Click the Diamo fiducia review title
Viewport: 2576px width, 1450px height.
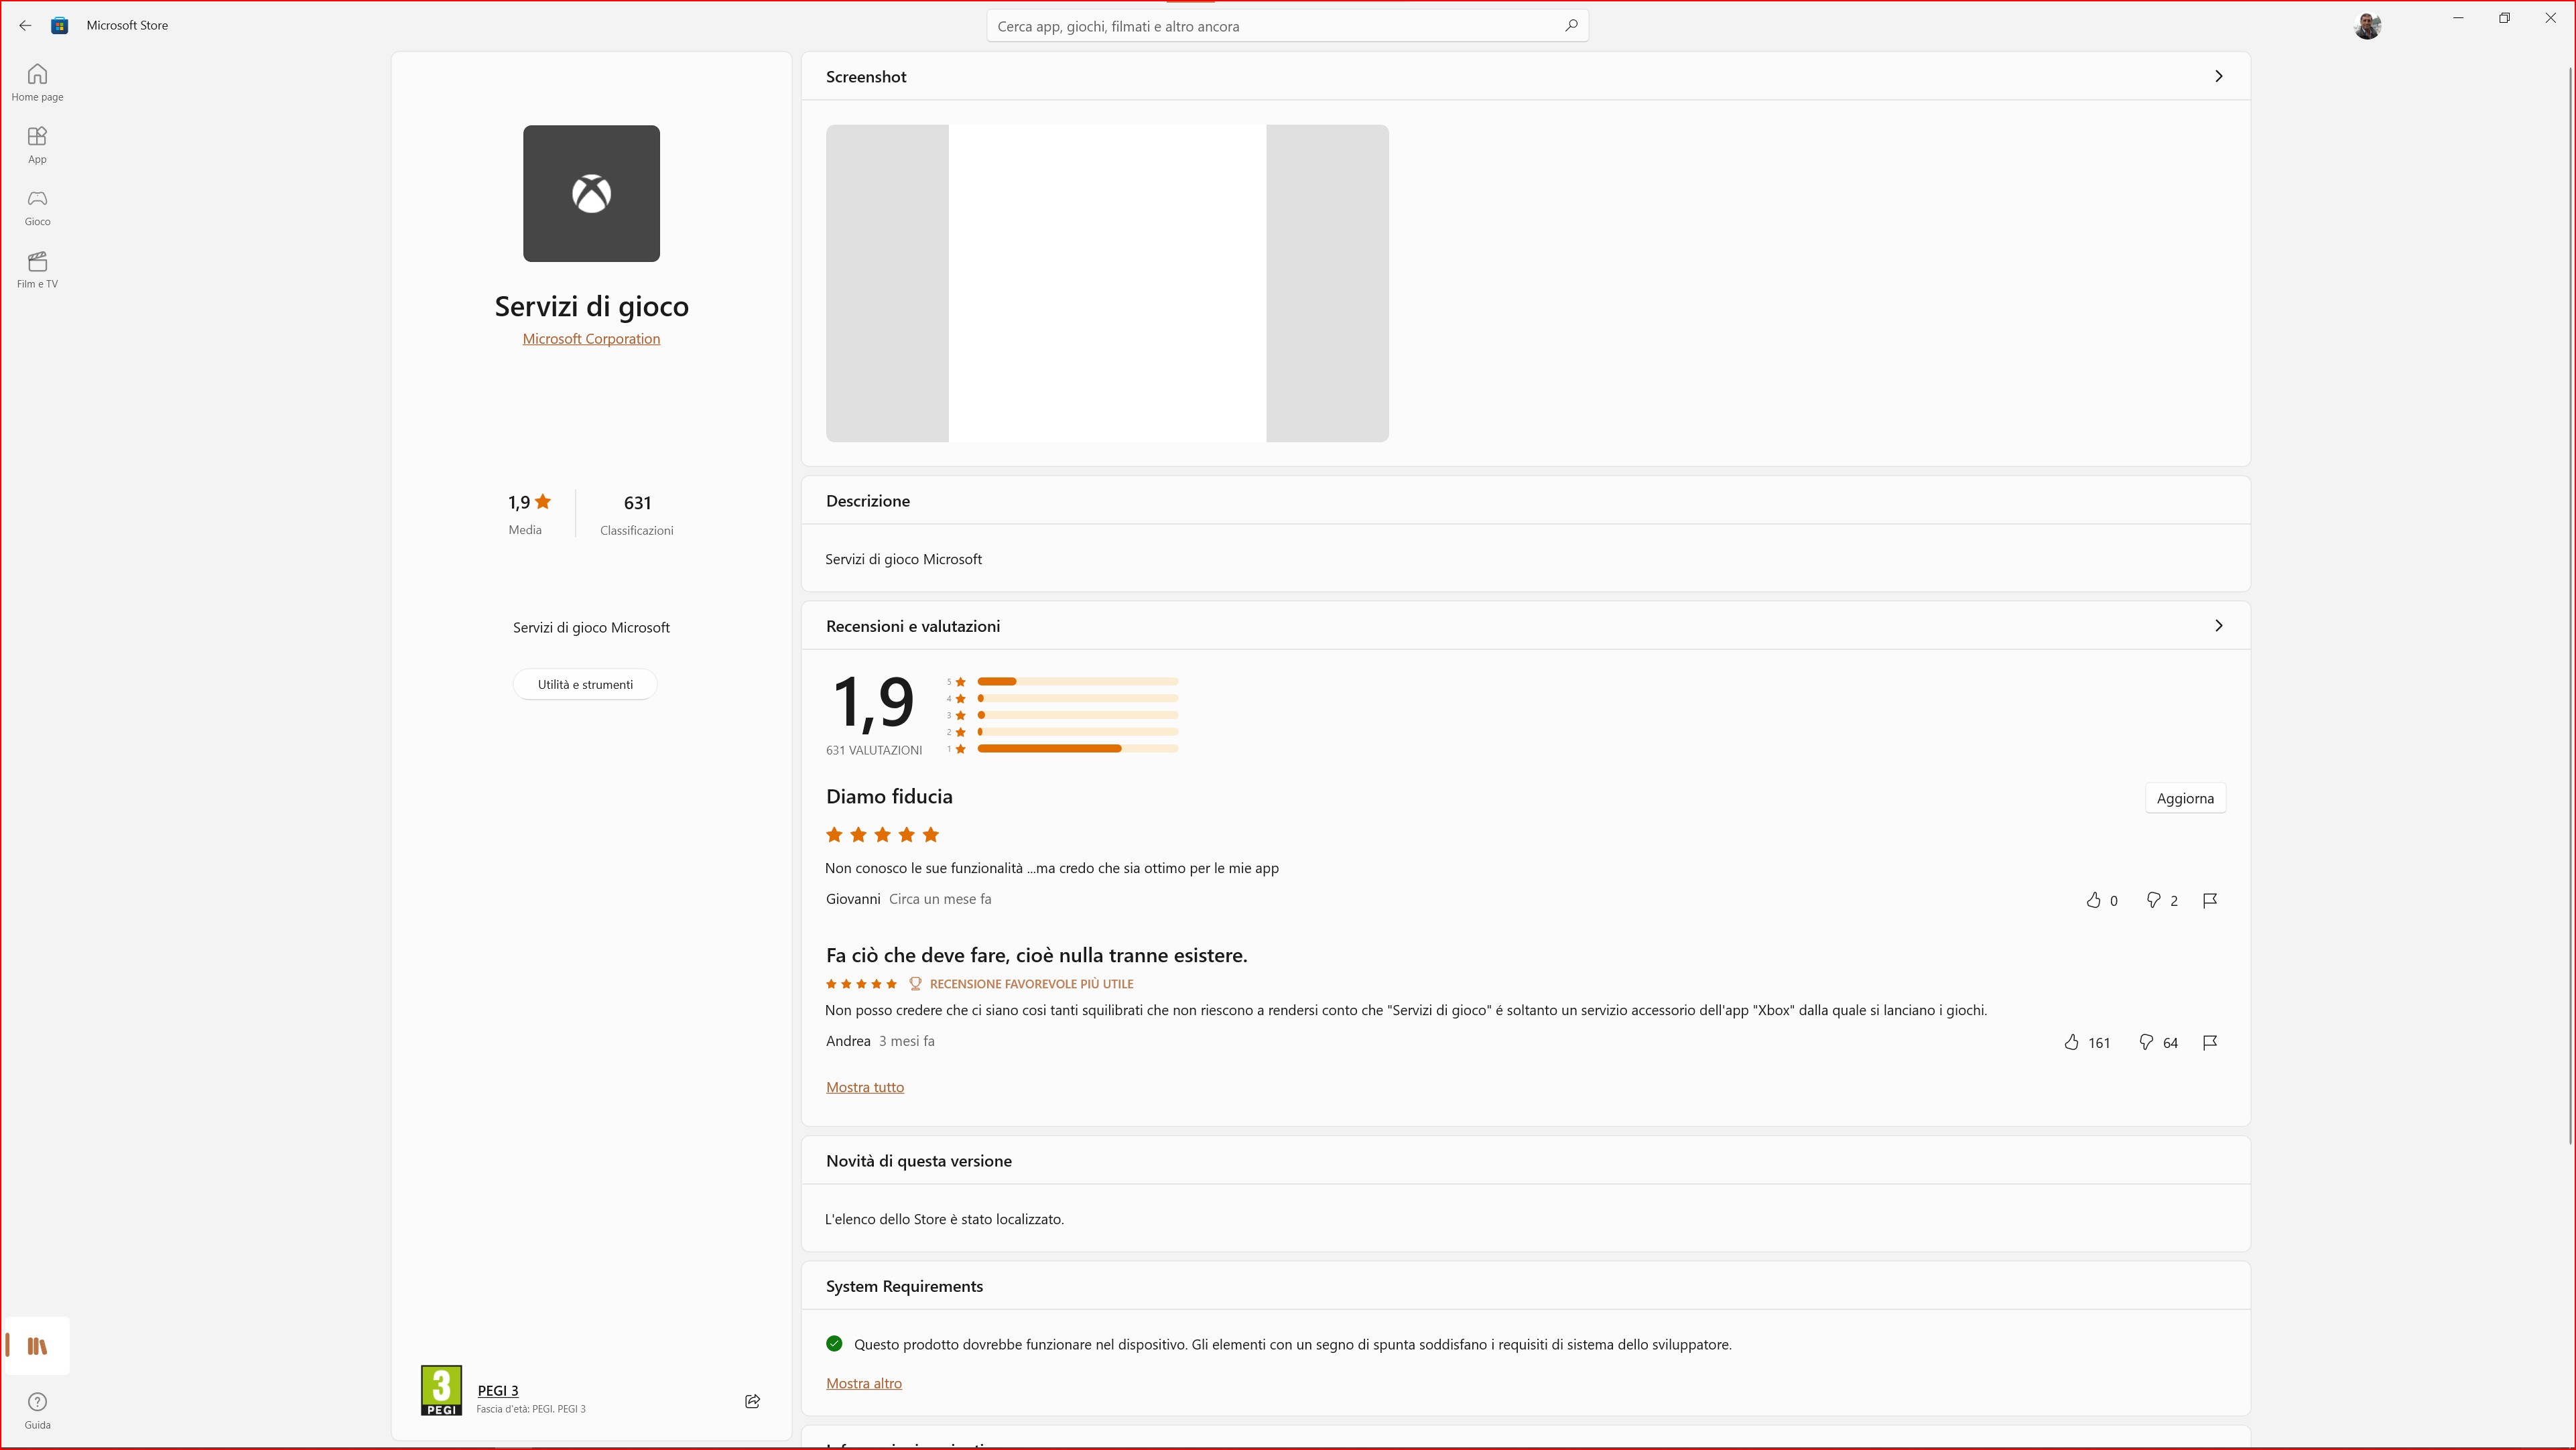(x=889, y=797)
